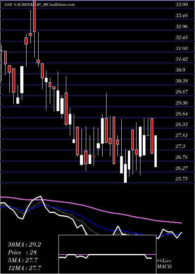Click the pink 50MA line

(x=90, y=207)
